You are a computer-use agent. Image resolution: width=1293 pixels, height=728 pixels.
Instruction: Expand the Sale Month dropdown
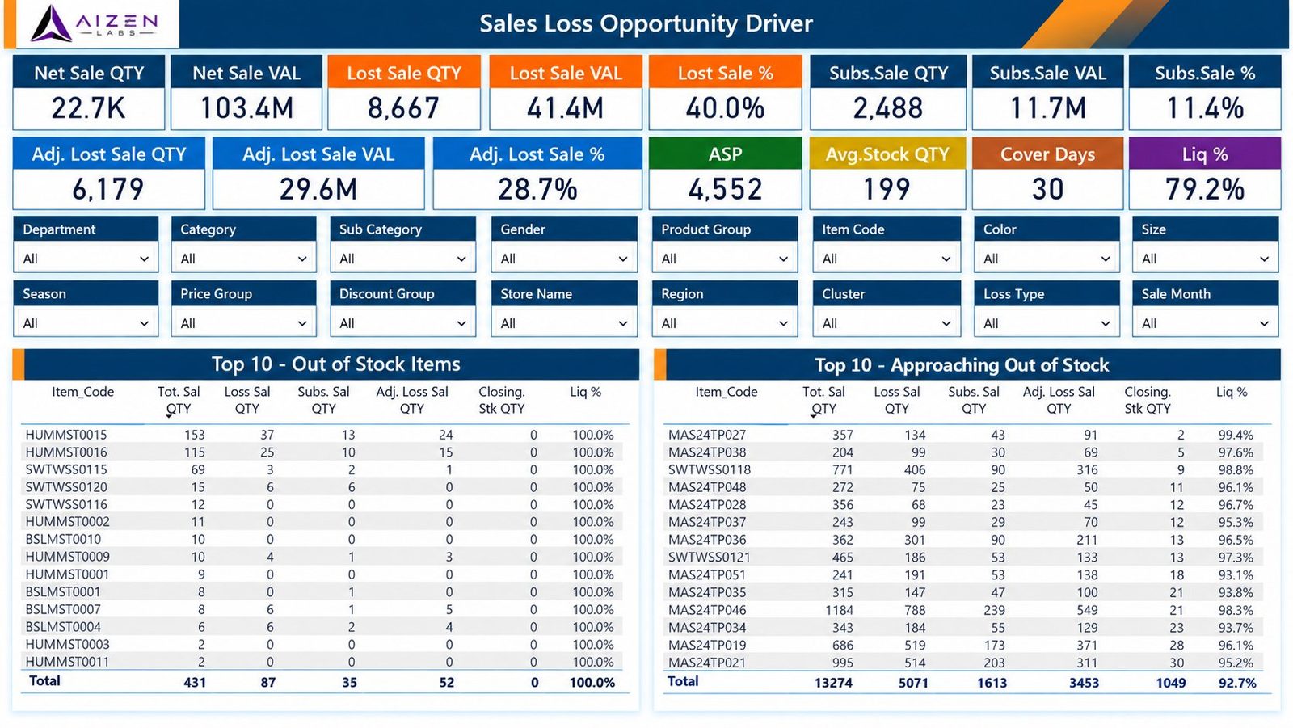[1205, 323]
